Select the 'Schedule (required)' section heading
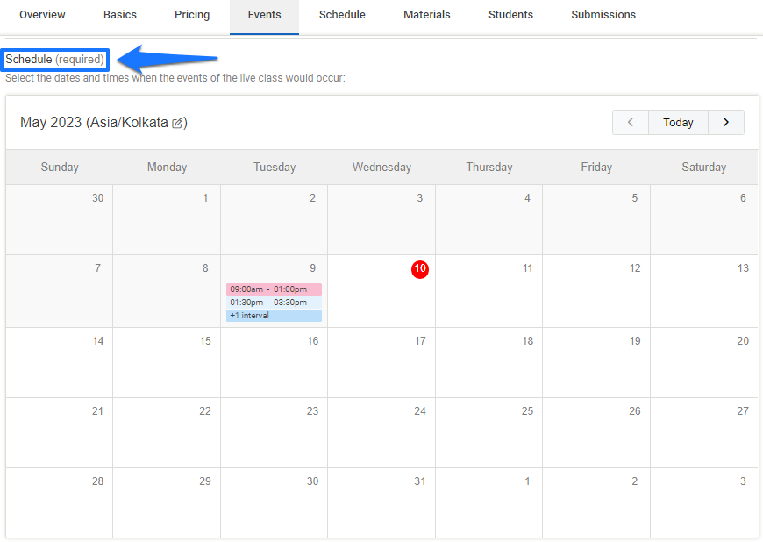The height and width of the screenshot is (542, 763). [x=54, y=60]
